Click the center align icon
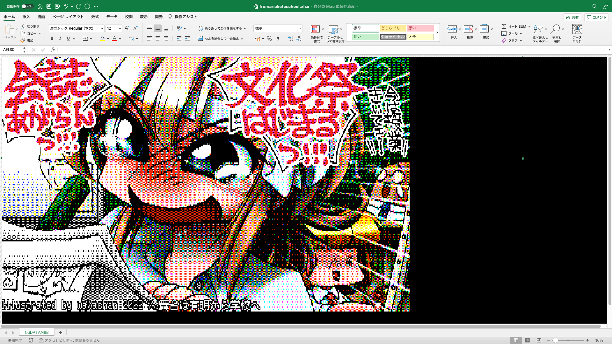Image resolution: width=612 pixels, height=344 pixels. click(157, 39)
